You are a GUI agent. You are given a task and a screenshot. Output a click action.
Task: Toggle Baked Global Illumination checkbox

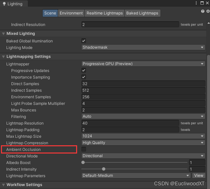84,41
